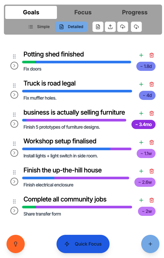Open the Progress tab
The width and height of the screenshot is (164, 258).
(135, 12)
